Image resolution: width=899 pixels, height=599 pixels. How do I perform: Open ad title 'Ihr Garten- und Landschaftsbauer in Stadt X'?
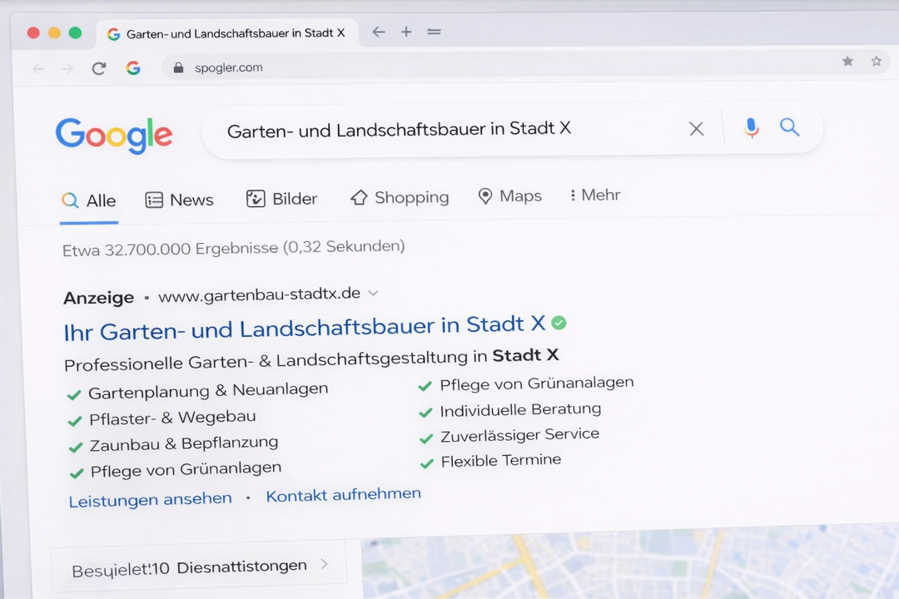coord(305,327)
